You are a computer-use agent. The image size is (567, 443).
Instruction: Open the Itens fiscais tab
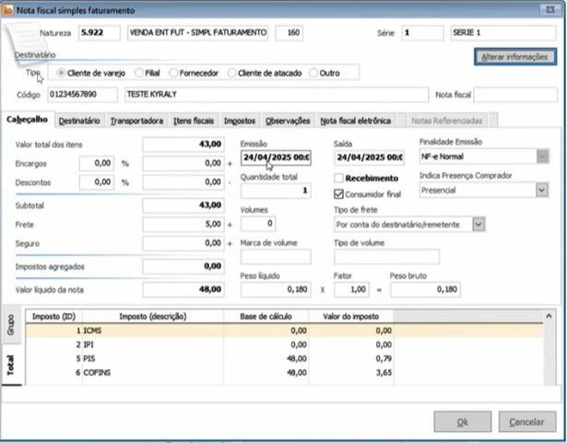[x=194, y=121]
